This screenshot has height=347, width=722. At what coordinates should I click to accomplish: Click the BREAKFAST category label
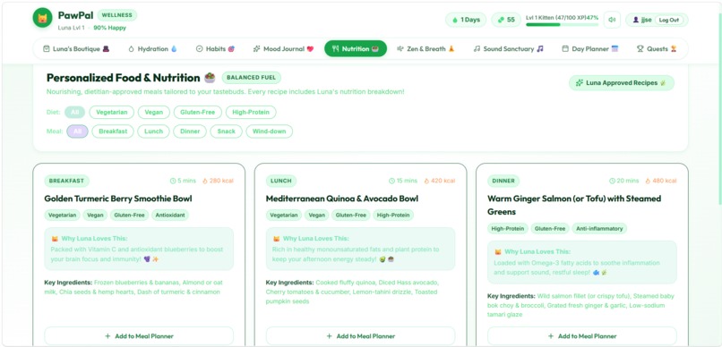tap(67, 181)
